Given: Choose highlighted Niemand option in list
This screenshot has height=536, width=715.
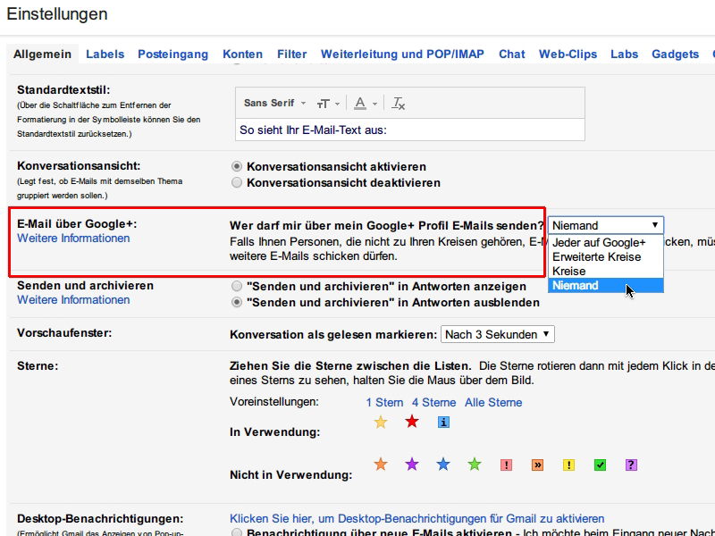Looking at the screenshot, I should coord(606,285).
